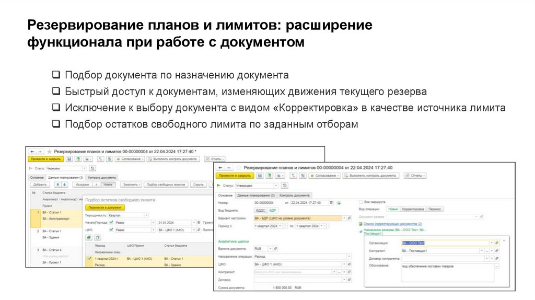The width and height of the screenshot is (535, 300).
Task: Click check-all icon in limit selection panel
Action: (x=89, y=237)
